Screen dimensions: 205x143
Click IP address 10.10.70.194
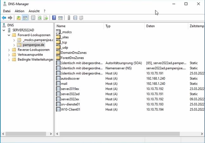click(x=155, y=109)
